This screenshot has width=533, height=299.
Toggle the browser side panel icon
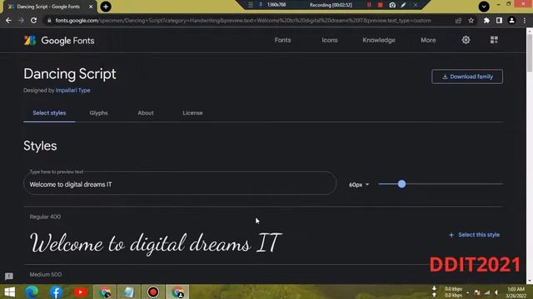pyautogui.click(x=499, y=20)
